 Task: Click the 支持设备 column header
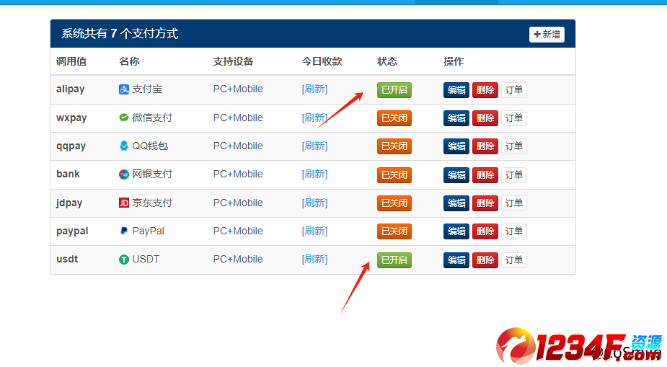coord(233,62)
